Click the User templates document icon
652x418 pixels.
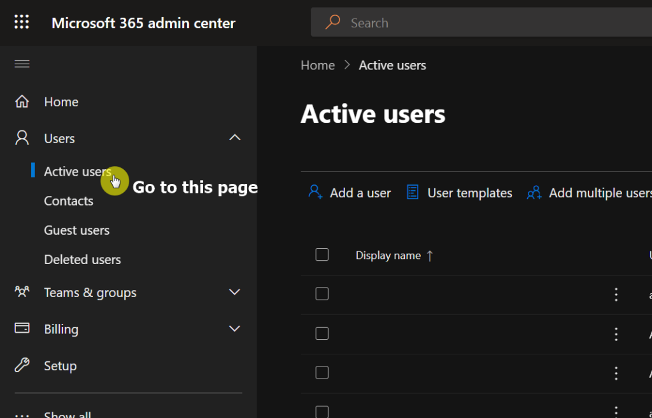413,192
